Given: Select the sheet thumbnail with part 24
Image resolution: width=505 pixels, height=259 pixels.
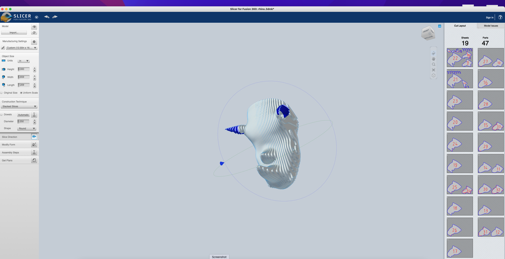Looking at the screenshot, I should [460, 142].
